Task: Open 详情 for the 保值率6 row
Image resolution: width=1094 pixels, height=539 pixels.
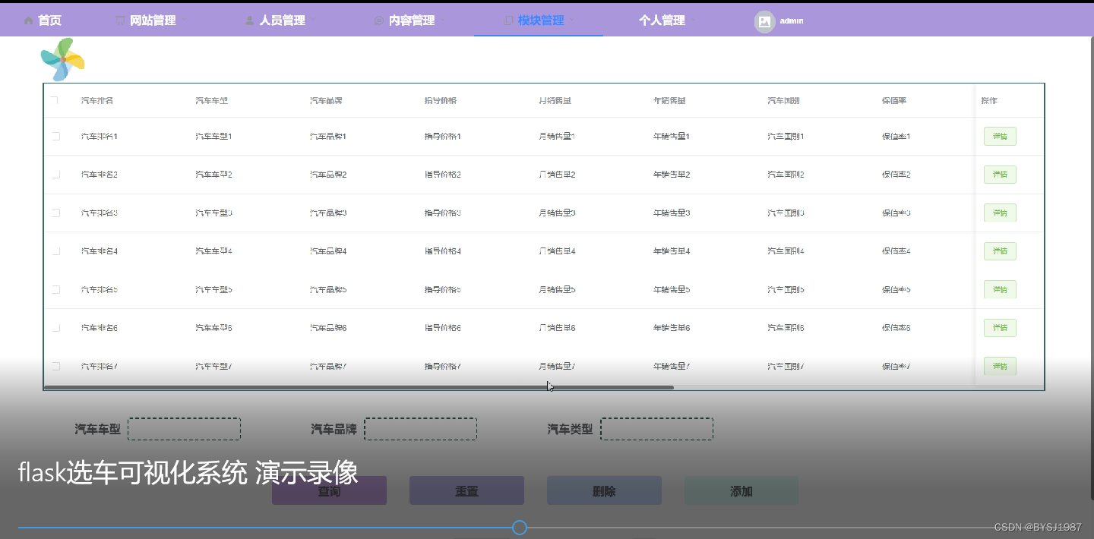Action: [1000, 328]
